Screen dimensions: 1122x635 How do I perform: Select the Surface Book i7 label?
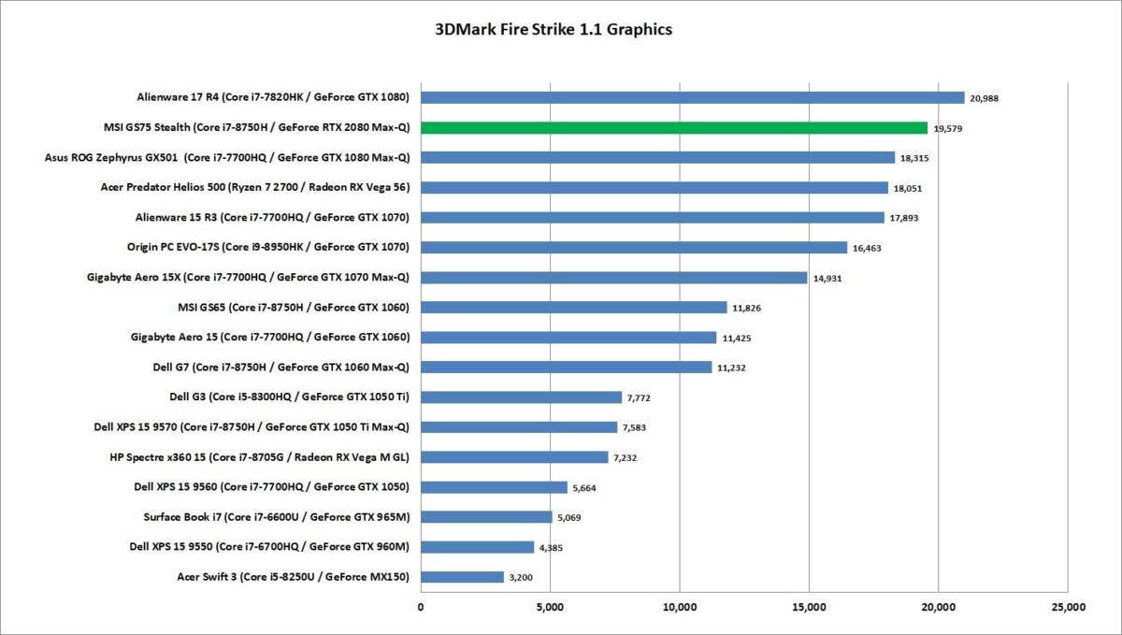click(x=278, y=516)
